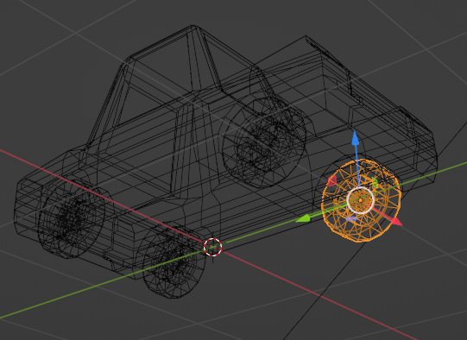Click the red X-axis gizmo arrowhead
Image resolution: width=467 pixels, height=340 pixels.
point(396,222)
